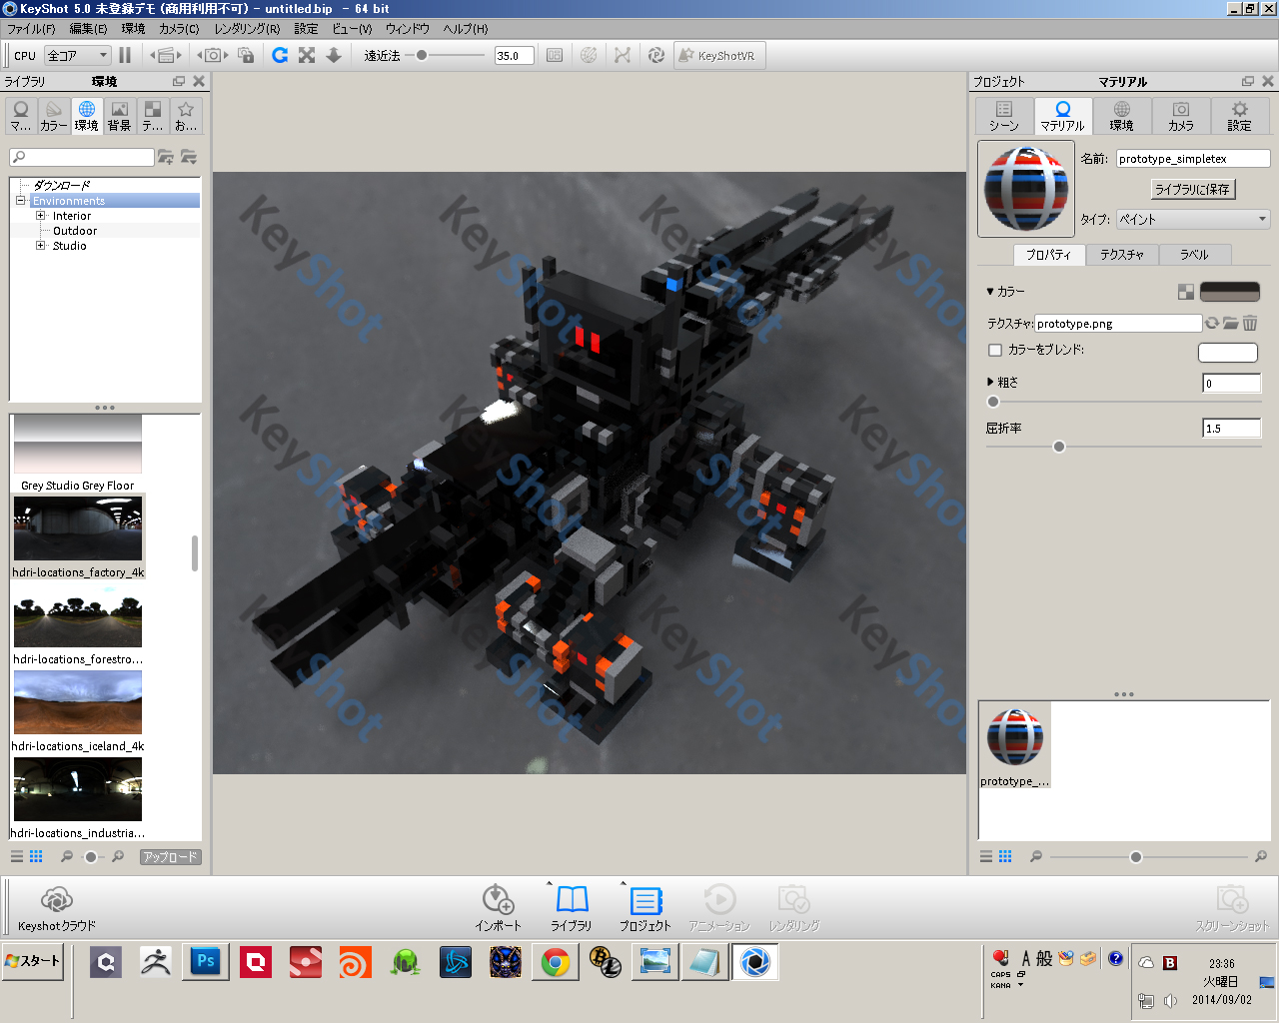Open the ヘルプ(H) menu
Viewport: 1279px width, 1023px height.
[x=466, y=29]
